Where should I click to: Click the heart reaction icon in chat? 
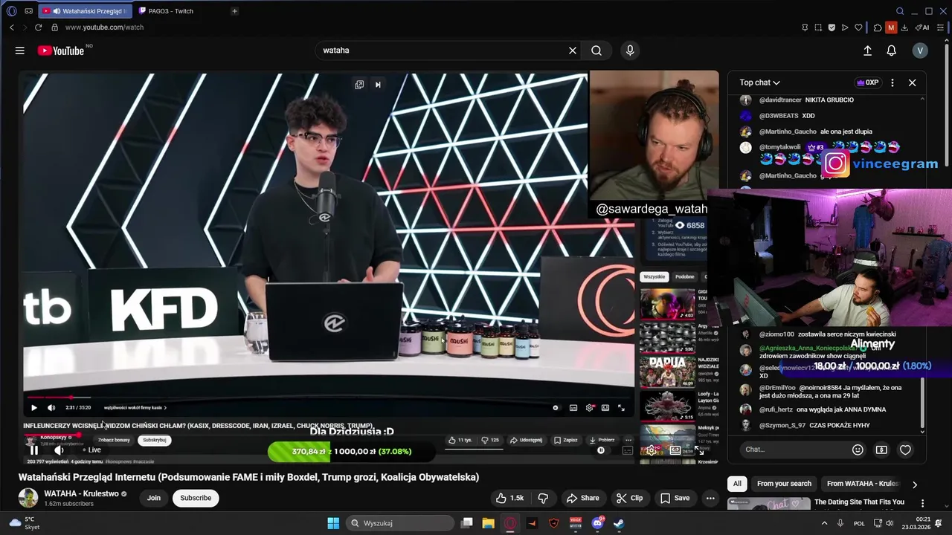click(905, 450)
